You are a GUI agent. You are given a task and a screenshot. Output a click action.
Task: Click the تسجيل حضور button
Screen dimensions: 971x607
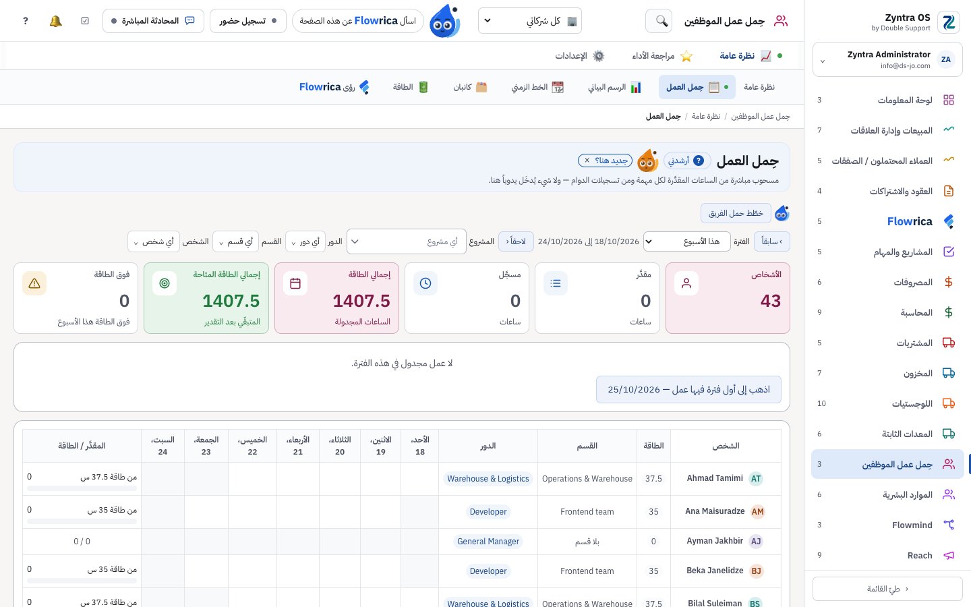pos(248,21)
